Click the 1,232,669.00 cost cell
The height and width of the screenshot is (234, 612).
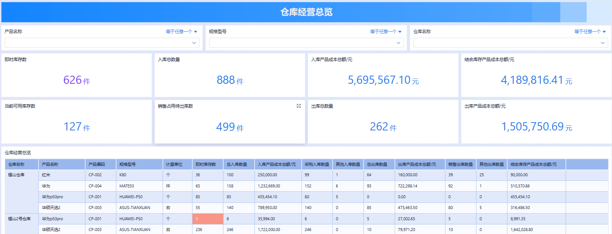pyautogui.click(x=278, y=186)
